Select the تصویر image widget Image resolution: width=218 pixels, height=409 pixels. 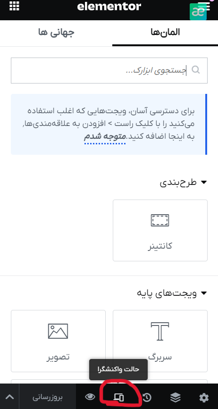(58, 341)
